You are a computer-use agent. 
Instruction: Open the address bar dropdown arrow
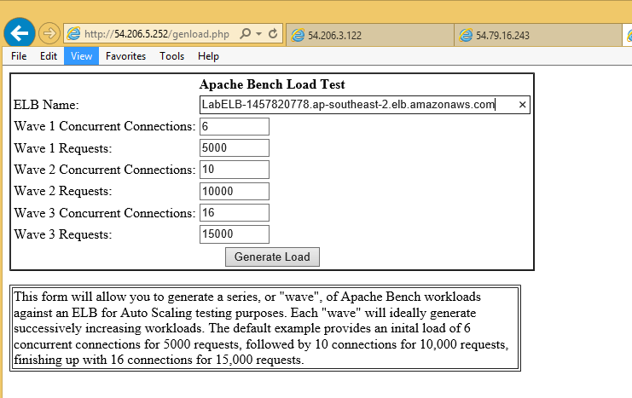click(258, 34)
